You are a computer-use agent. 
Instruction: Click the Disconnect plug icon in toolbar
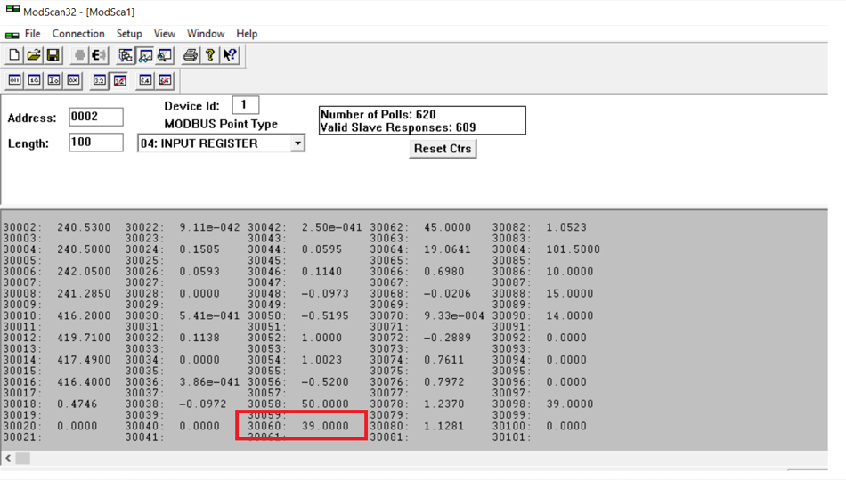(99, 55)
